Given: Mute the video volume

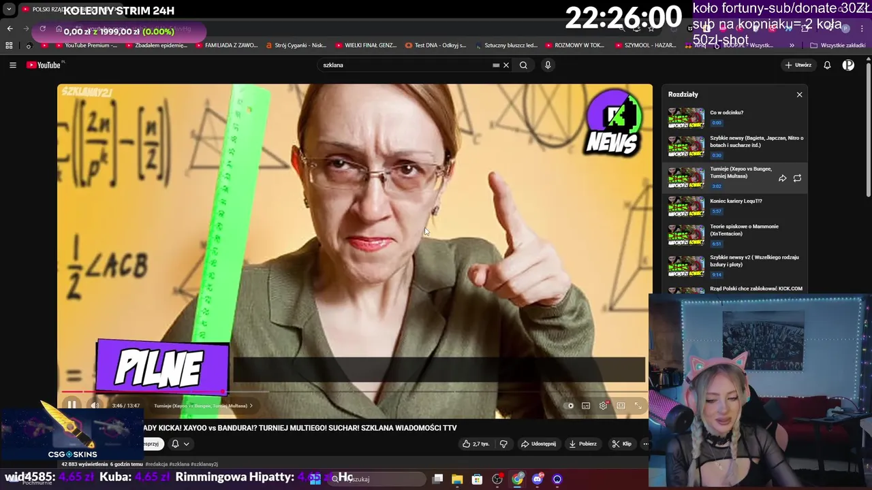Looking at the screenshot, I should point(95,406).
